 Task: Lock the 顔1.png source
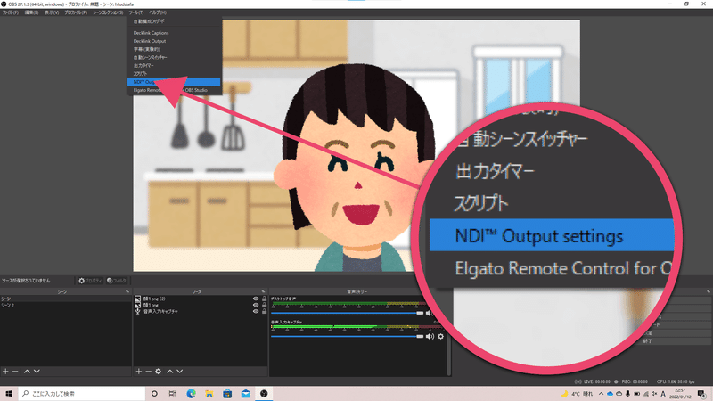point(264,305)
